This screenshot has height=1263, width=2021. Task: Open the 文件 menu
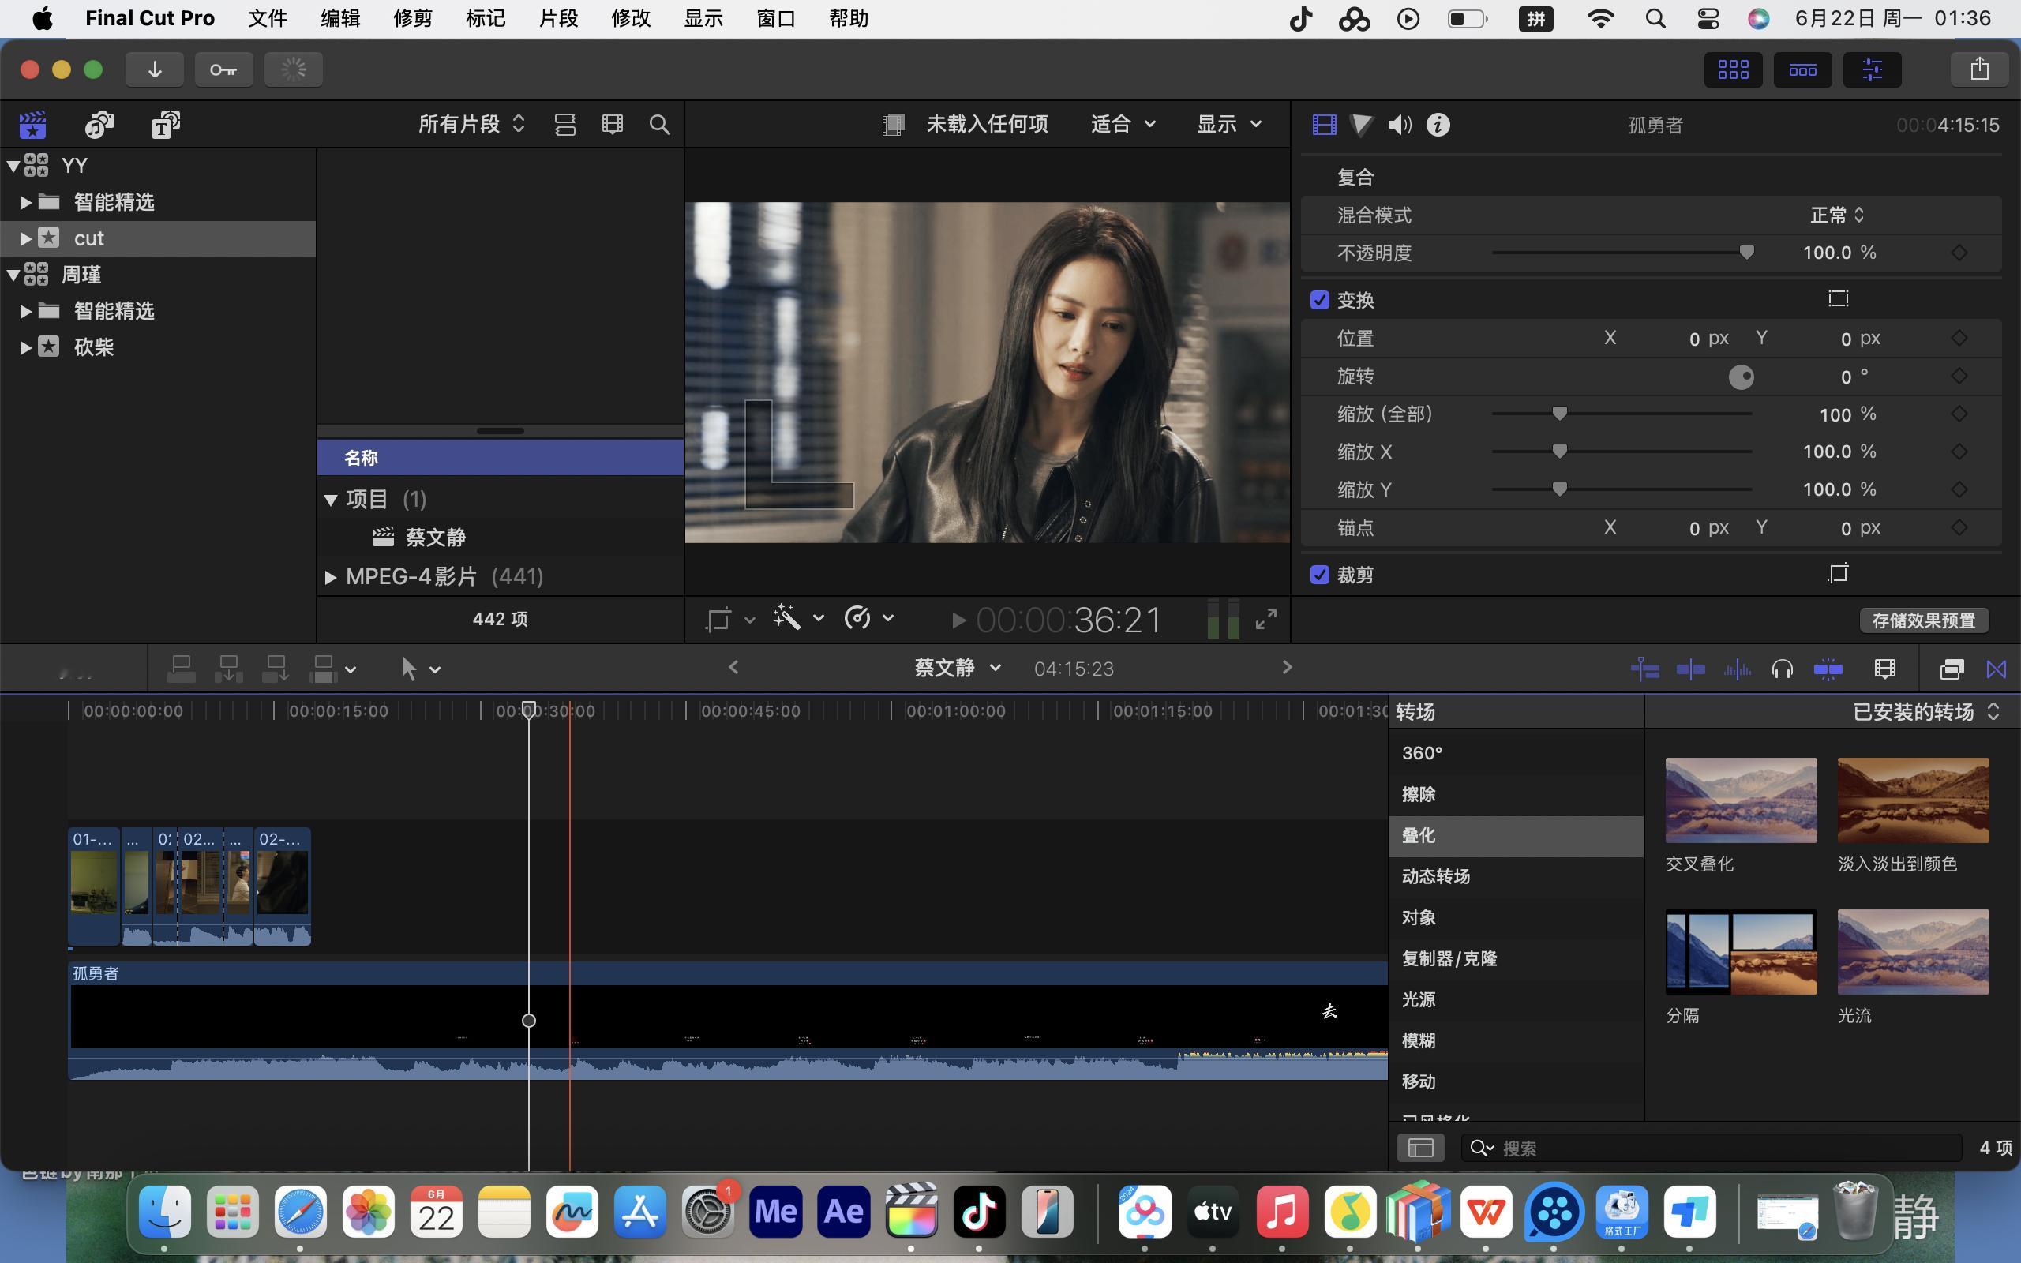tap(268, 18)
